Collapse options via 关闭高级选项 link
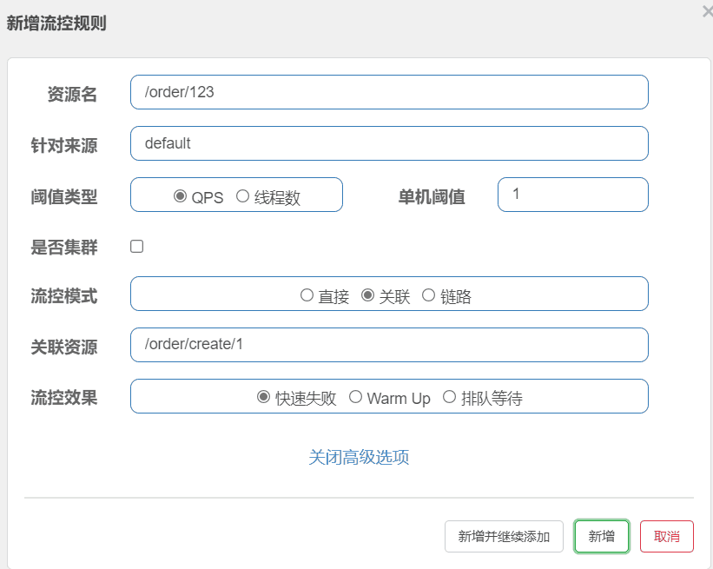 pyautogui.click(x=359, y=457)
